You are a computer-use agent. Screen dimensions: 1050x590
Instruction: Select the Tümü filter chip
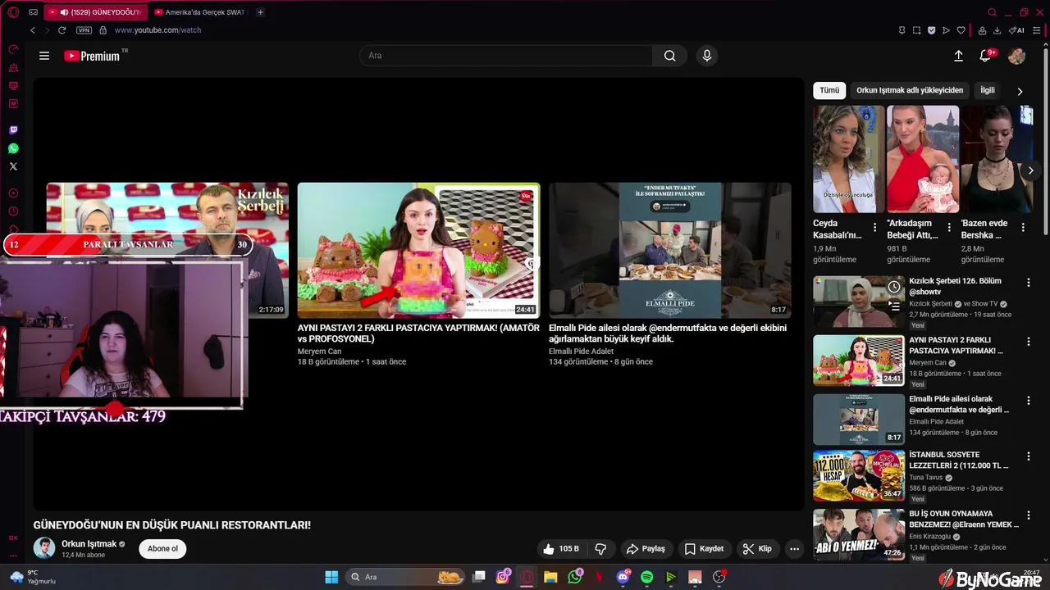829,90
